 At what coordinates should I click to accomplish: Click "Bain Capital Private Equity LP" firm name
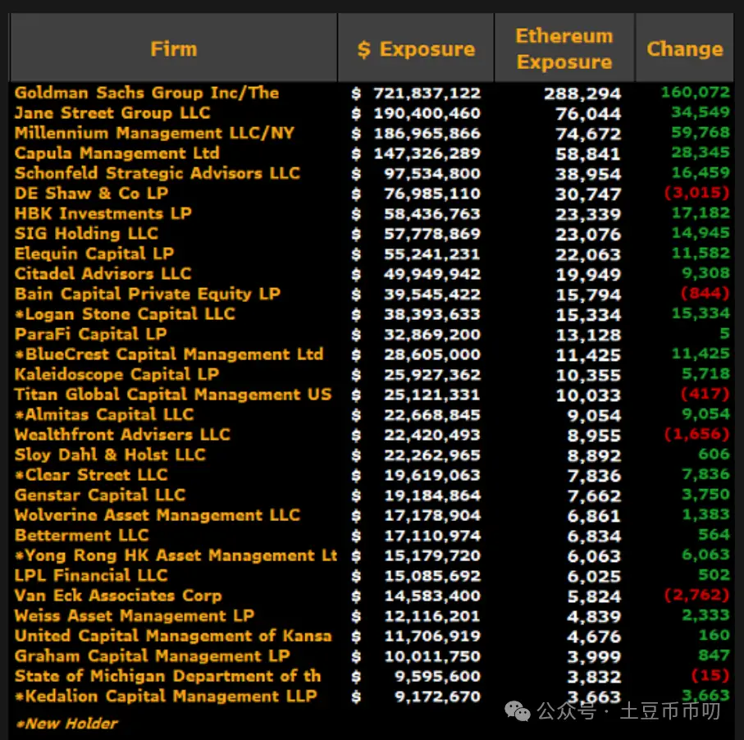coord(148,294)
